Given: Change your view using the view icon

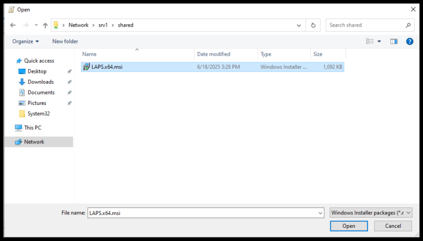Looking at the screenshot, I should [x=370, y=41].
